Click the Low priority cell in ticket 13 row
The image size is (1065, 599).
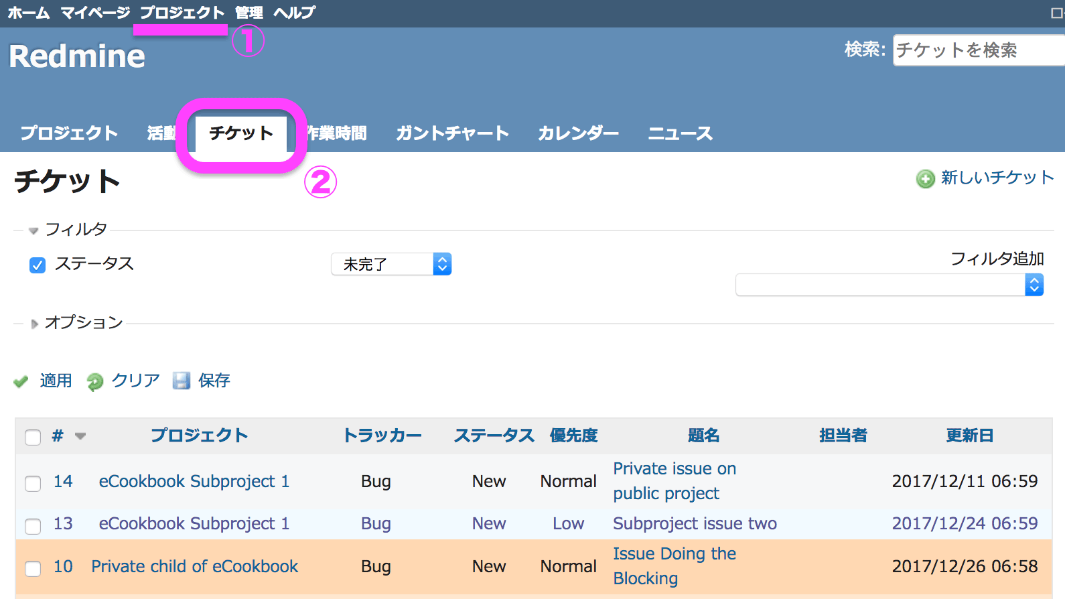point(569,523)
